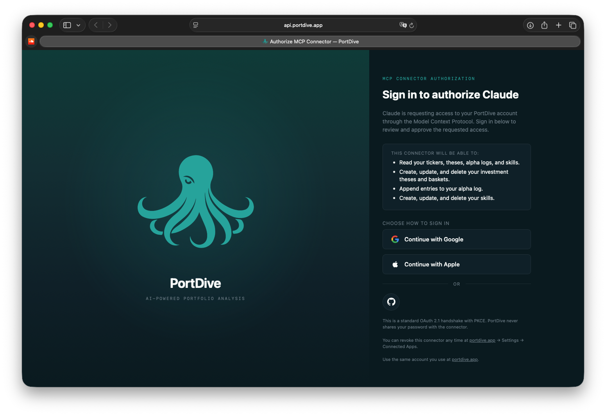Show downloads with the download icon
Image resolution: width=606 pixels, height=416 pixels.
pyautogui.click(x=530, y=25)
